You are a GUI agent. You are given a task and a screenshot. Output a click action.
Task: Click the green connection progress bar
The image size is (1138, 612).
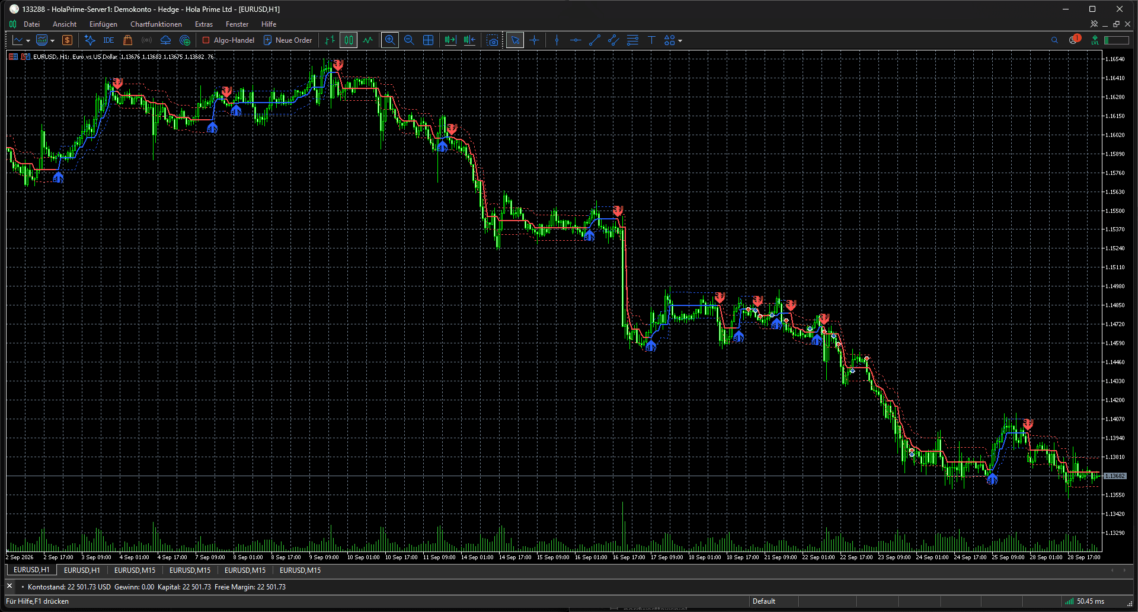click(1117, 40)
